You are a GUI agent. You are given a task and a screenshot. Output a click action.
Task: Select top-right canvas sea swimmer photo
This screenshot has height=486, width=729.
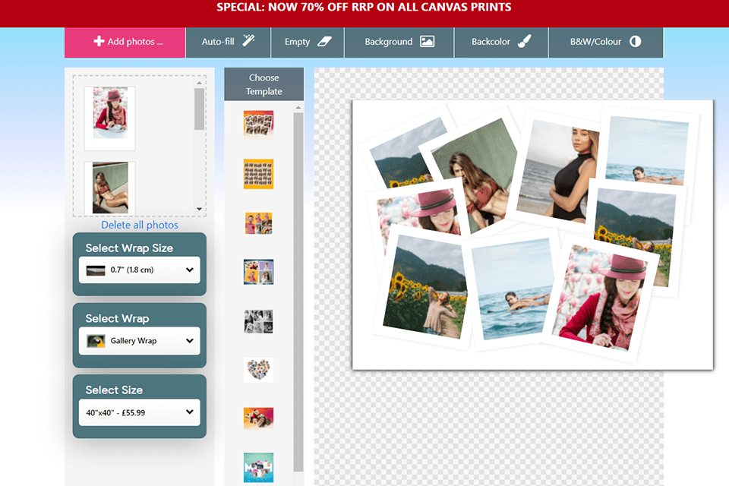[x=646, y=150]
